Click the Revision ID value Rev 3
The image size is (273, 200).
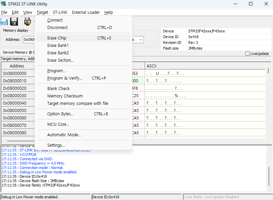[193, 42]
